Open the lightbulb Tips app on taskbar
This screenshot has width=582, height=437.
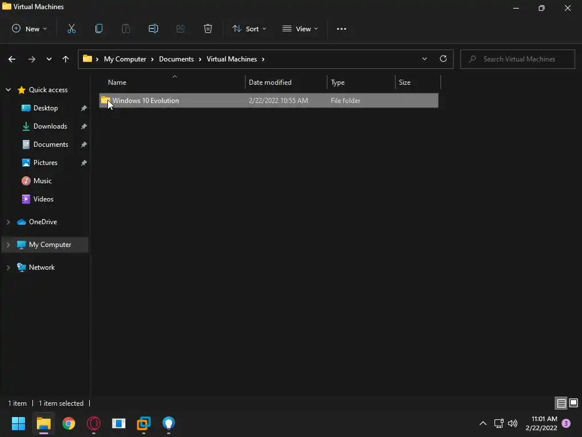click(168, 423)
